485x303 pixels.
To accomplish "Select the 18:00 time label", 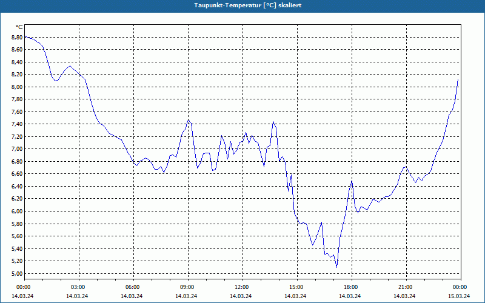I will click(352, 287).
